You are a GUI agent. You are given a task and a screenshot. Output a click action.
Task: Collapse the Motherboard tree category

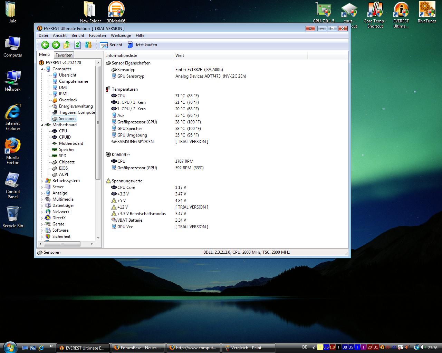[42, 125]
